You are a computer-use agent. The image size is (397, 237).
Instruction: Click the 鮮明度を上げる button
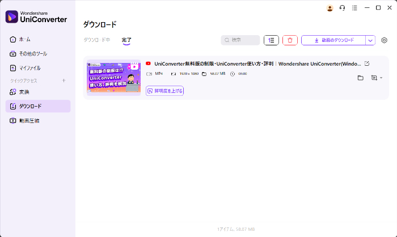tap(164, 91)
